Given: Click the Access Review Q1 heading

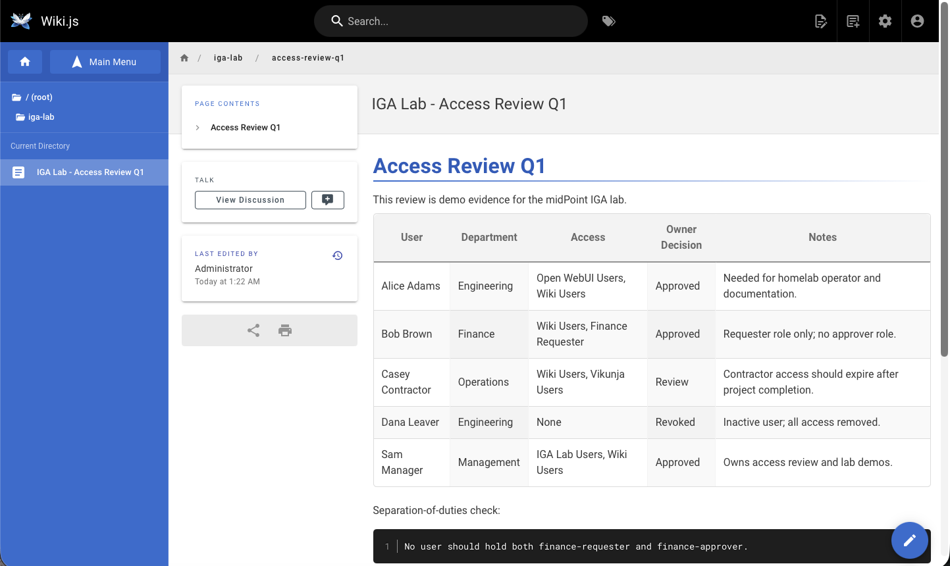Looking at the screenshot, I should (460, 166).
